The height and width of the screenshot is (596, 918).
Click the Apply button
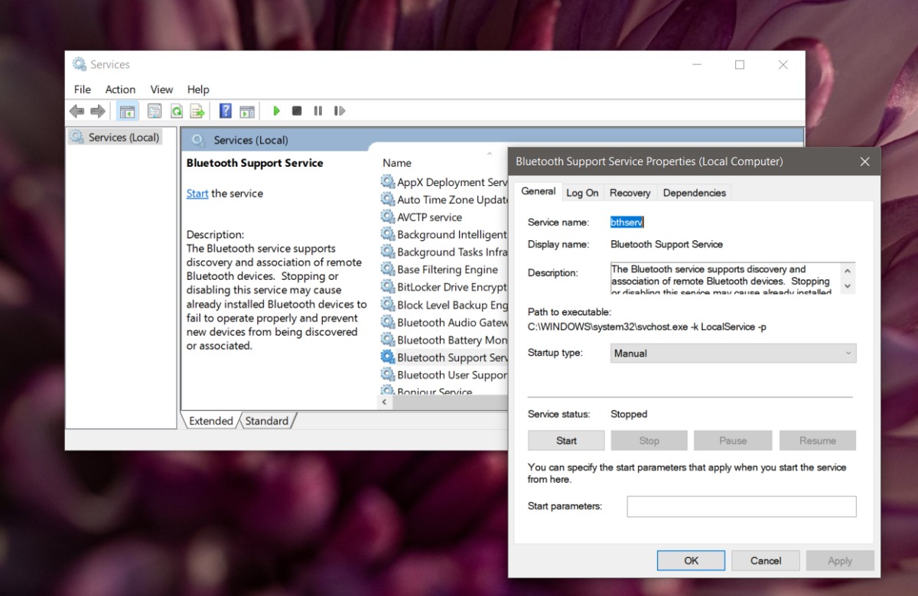coord(840,560)
